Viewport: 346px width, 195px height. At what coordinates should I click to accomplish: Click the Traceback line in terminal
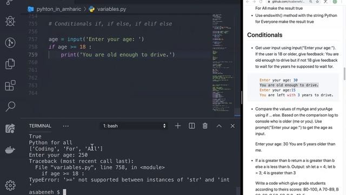point(81,161)
